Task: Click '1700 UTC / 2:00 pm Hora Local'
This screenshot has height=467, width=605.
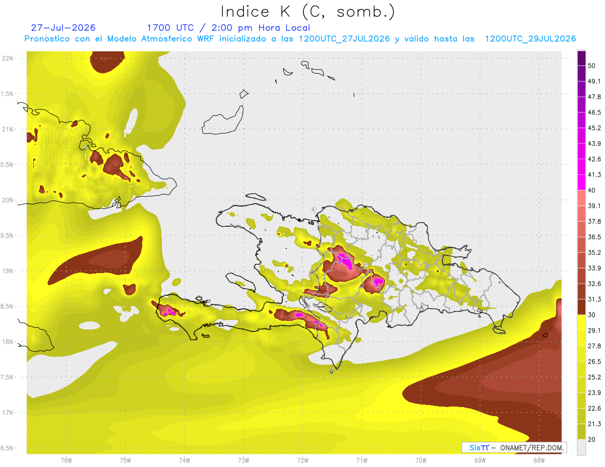Action: click(228, 28)
